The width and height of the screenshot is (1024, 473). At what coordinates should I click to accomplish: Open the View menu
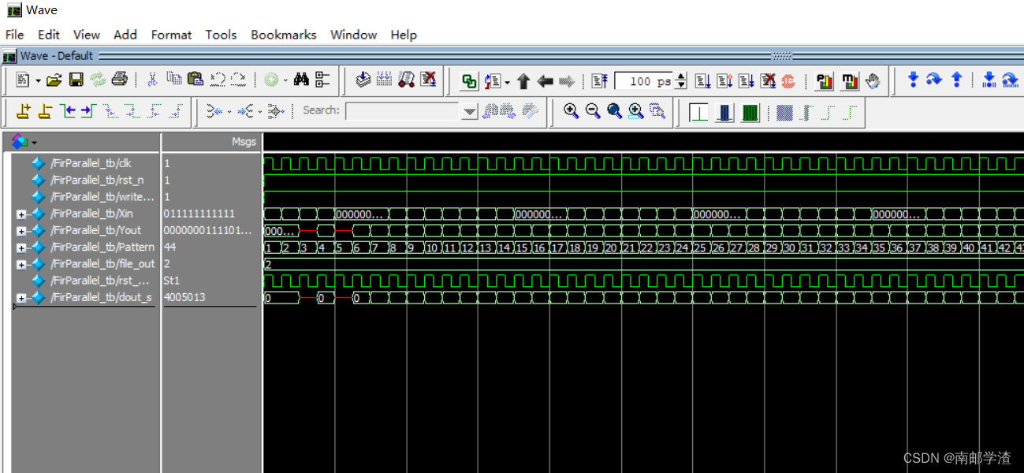click(x=87, y=35)
